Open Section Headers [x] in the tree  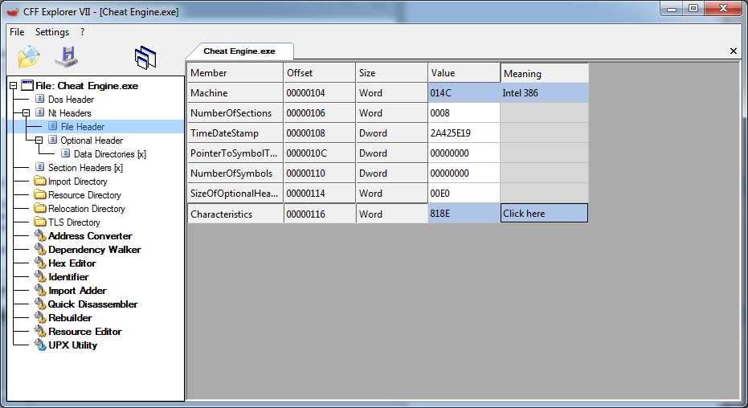85,168
